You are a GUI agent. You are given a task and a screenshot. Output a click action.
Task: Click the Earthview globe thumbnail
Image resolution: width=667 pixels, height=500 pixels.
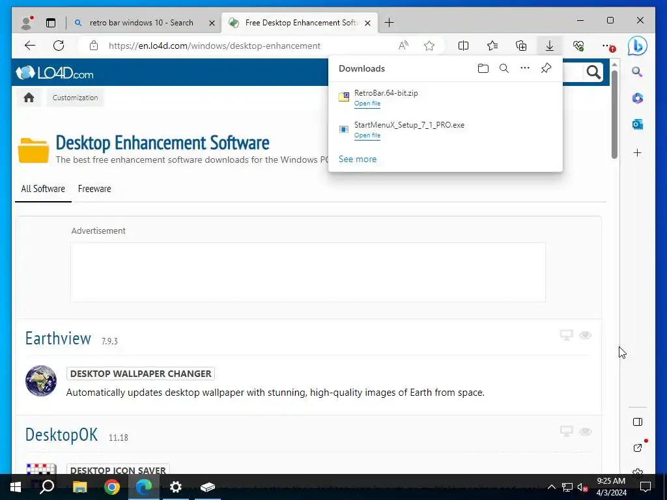pyautogui.click(x=41, y=380)
